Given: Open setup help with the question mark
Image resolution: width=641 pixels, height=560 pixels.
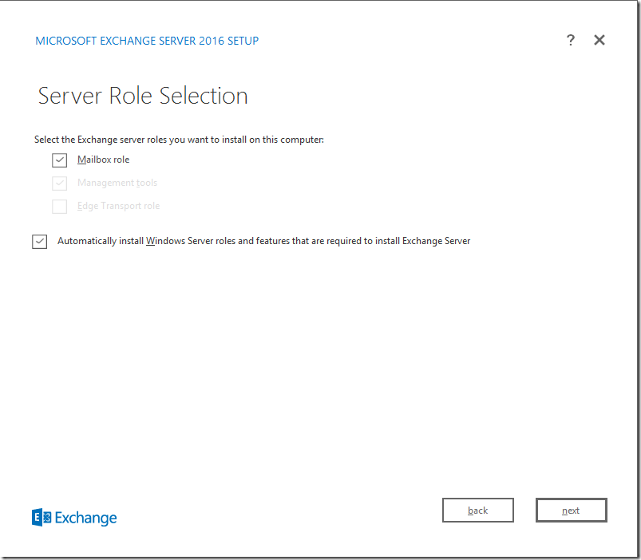Looking at the screenshot, I should pos(570,40).
